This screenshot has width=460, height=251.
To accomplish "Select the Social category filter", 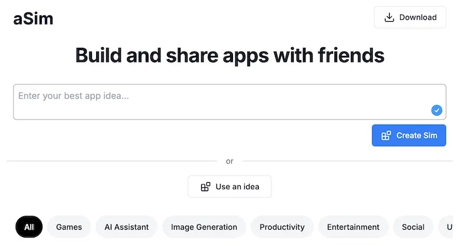I will point(413,227).
